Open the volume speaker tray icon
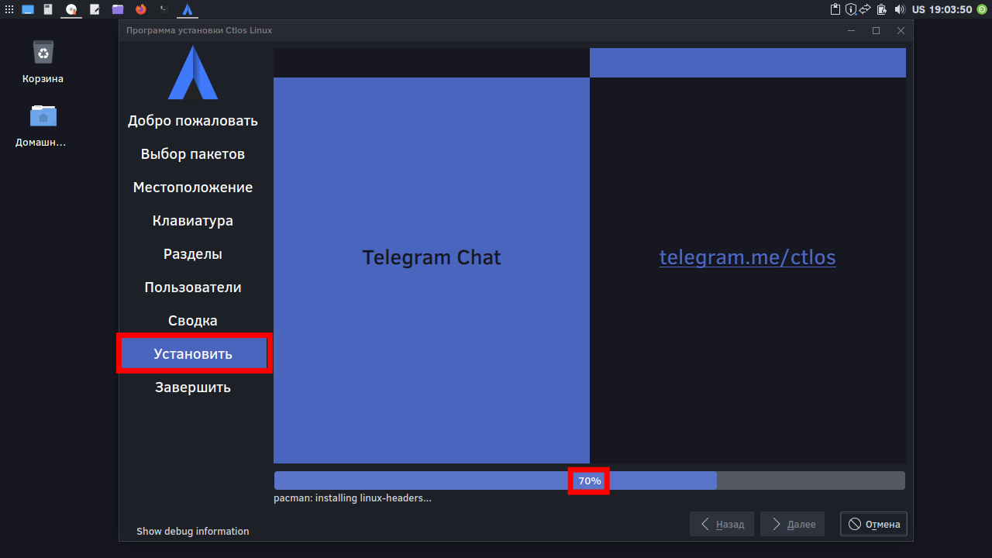 (900, 9)
